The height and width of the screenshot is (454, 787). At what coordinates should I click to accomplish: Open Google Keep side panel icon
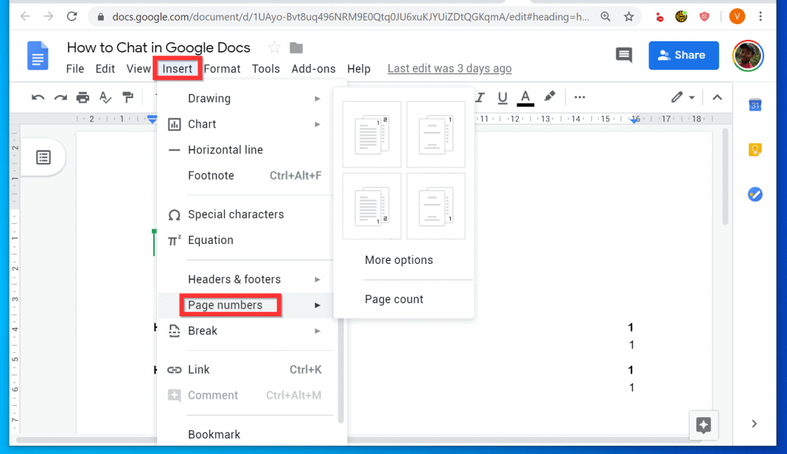click(755, 150)
